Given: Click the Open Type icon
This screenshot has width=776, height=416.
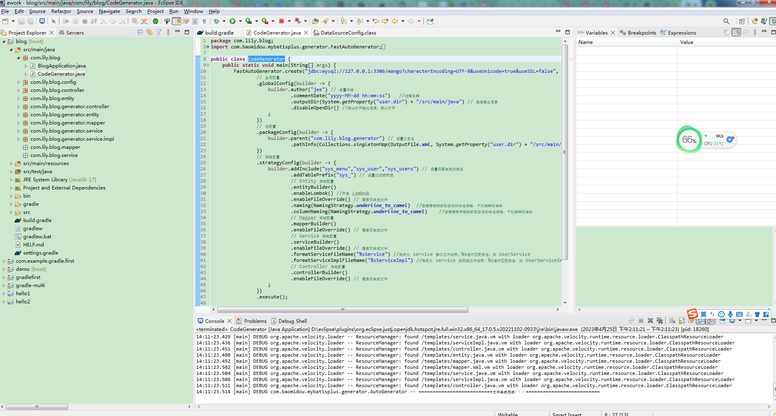Looking at the screenshot, I should tap(315, 21).
